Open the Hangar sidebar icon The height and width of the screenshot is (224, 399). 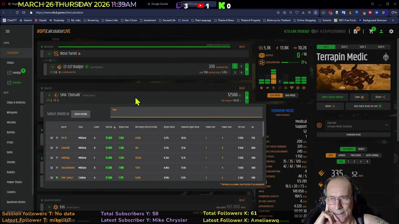[9, 72]
